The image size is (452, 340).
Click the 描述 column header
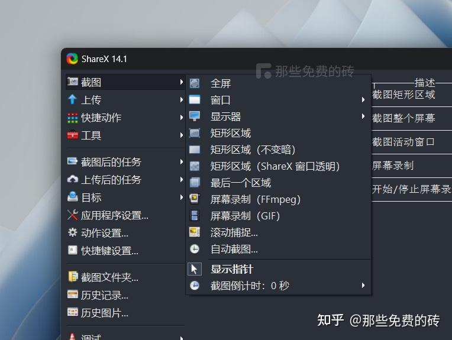click(x=424, y=83)
